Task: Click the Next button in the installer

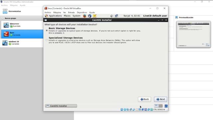Action: pyautogui.click(x=160, y=99)
